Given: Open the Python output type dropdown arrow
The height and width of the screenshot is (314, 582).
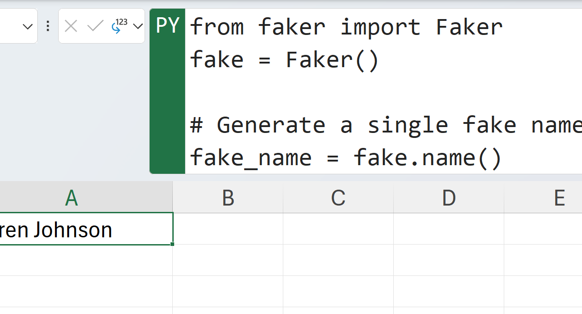Looking at the screenshot, I should [138, 26].
